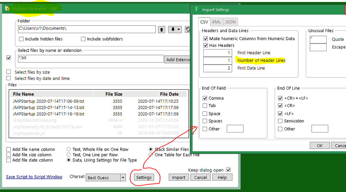Viewport: 346px width, 192px height.
Task: Check Include subfolders
Action: (83, 39)
